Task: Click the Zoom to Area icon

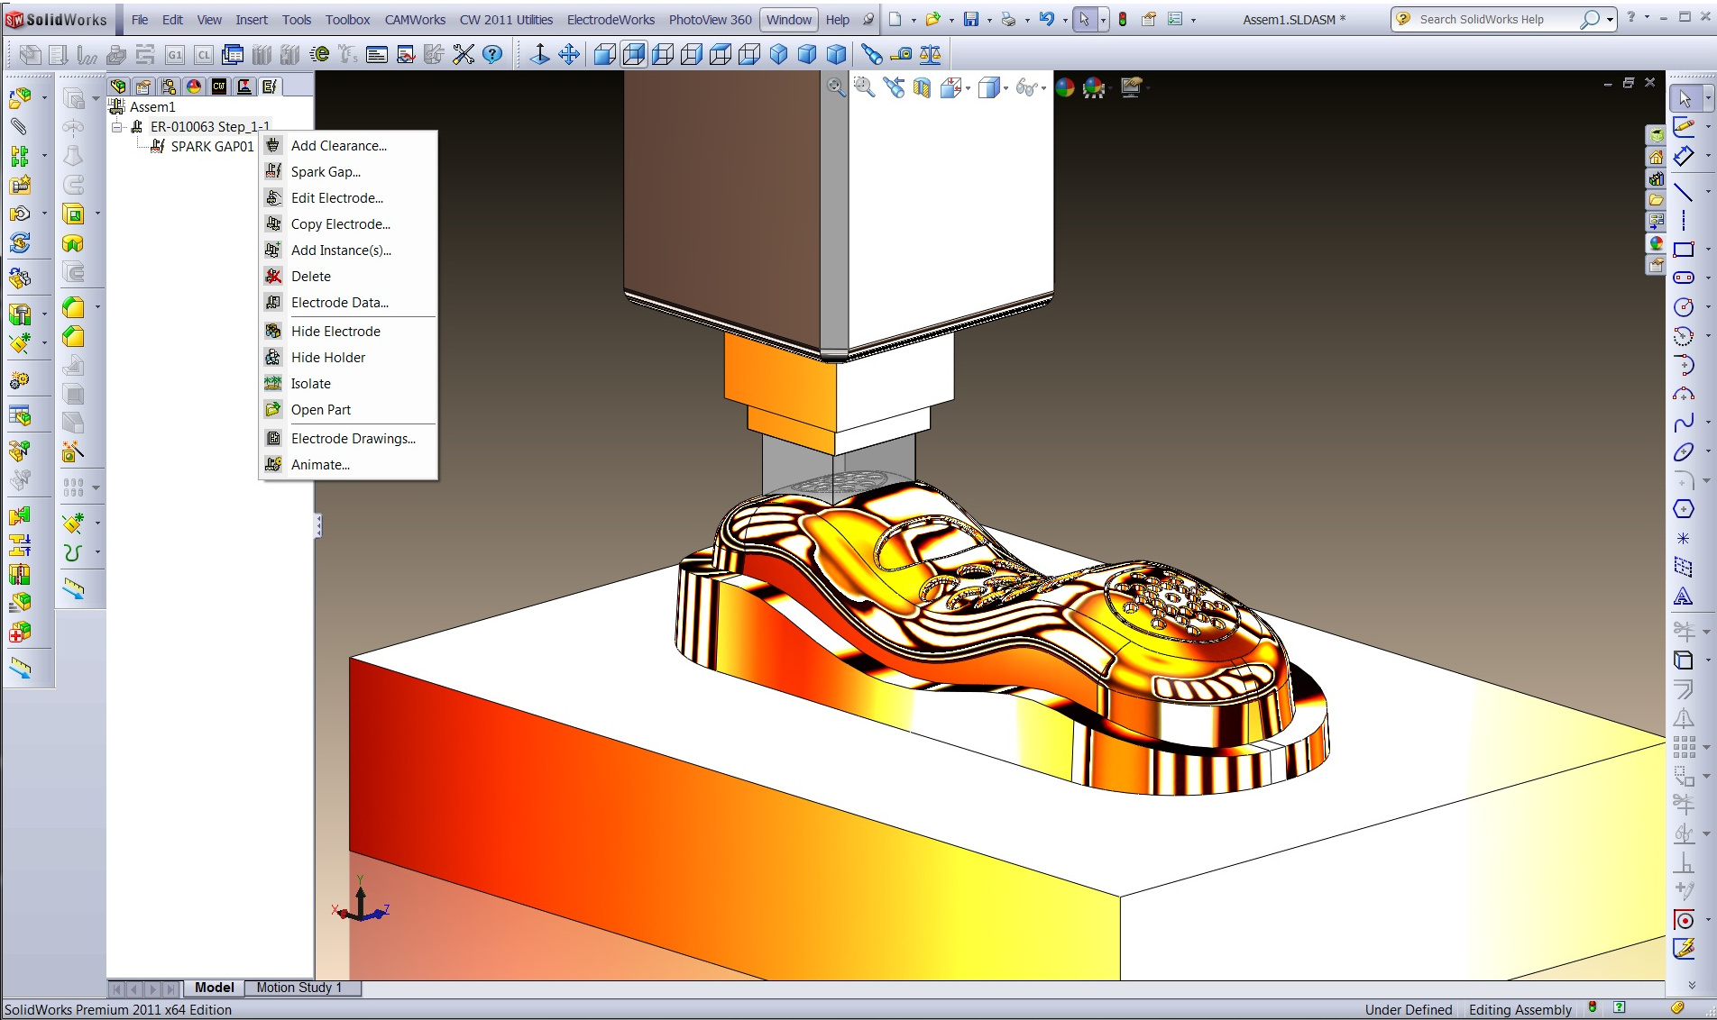Action: (x=864, y=87)
